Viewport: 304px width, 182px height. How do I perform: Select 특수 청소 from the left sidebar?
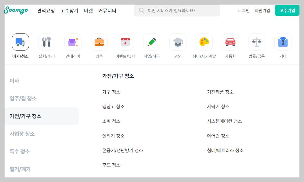(x=20, y=151)
